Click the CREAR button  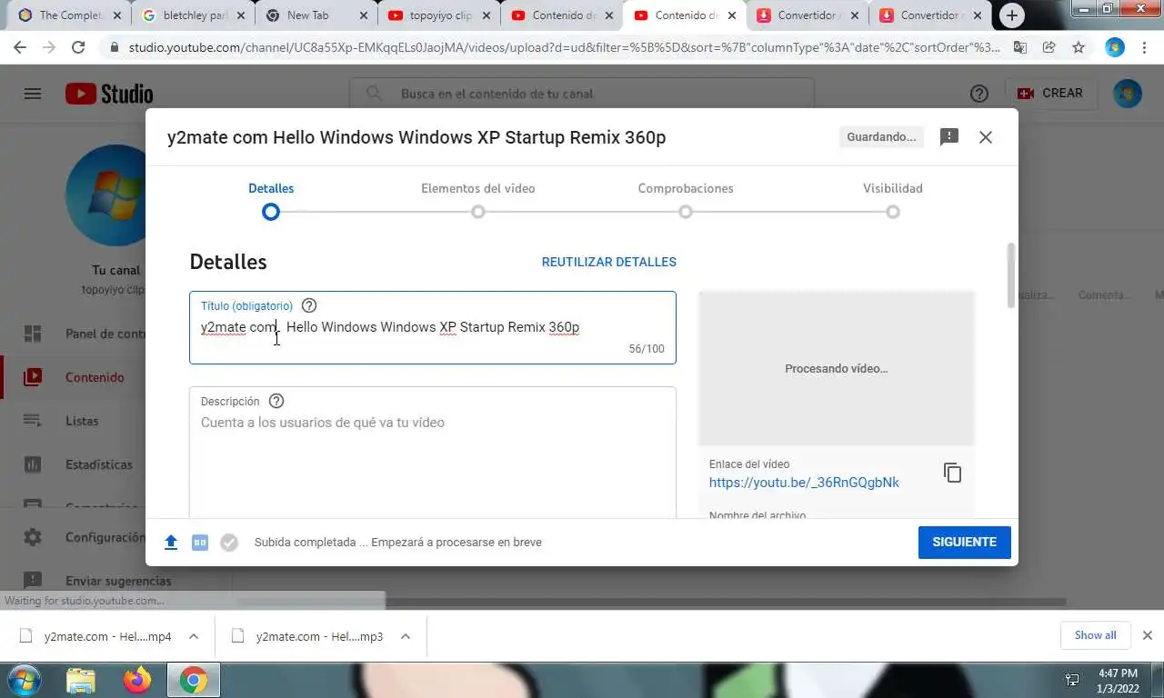coord(1050,94)
